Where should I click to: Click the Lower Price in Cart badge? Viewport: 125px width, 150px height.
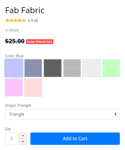(x=40, y=41)
